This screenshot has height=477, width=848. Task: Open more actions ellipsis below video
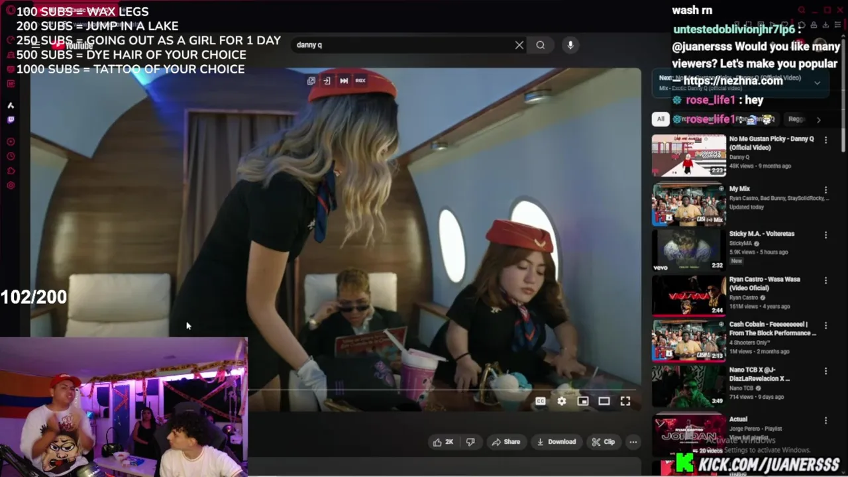tap(633, 442)
